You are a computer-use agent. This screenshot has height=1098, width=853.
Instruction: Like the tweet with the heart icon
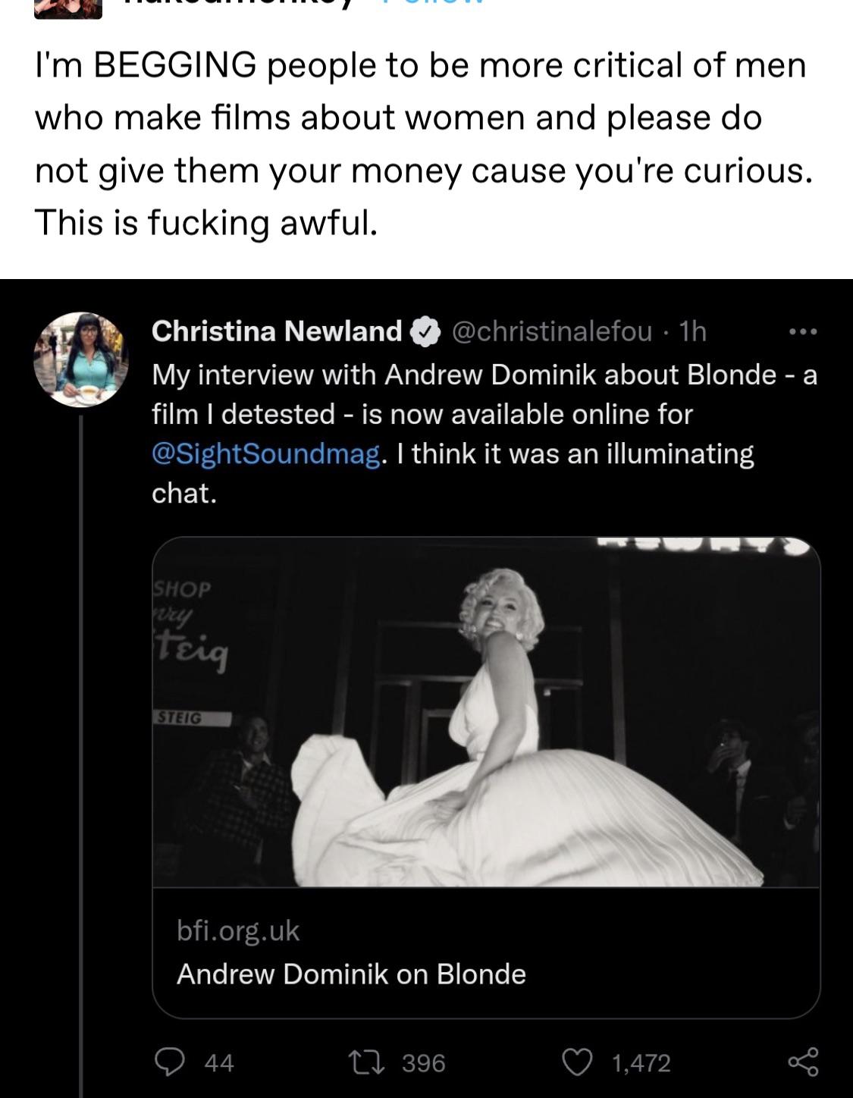(576, 1062)
